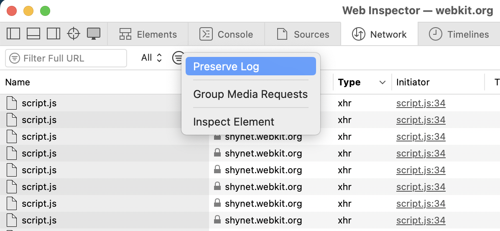Toggle Group Media Requests option
Image resolution: width=500 pixels, height=231 pixels.
[250, 94]
